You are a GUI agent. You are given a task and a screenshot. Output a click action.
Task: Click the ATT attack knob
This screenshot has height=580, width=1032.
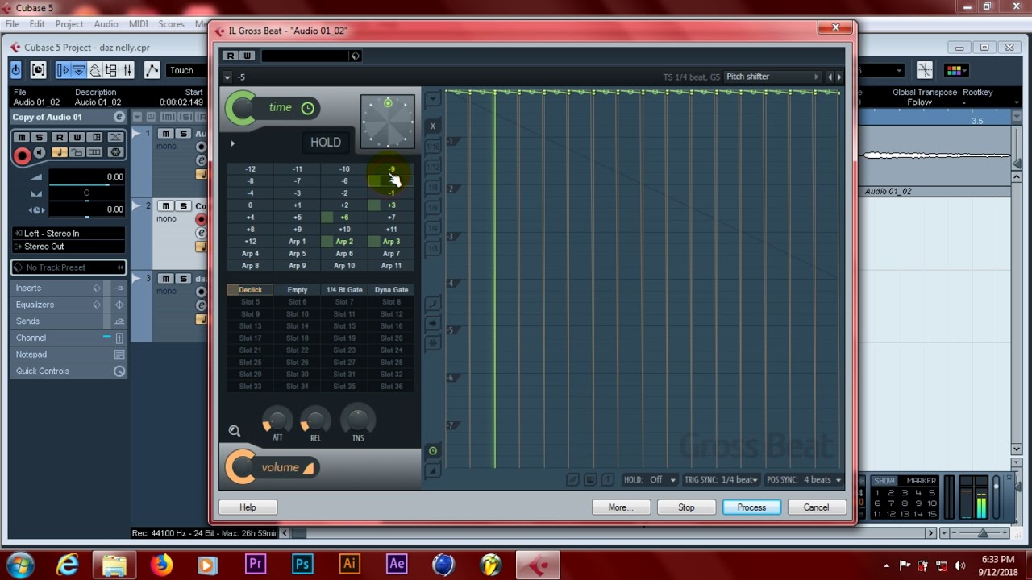pyautogui.click(x=277, y=420)
